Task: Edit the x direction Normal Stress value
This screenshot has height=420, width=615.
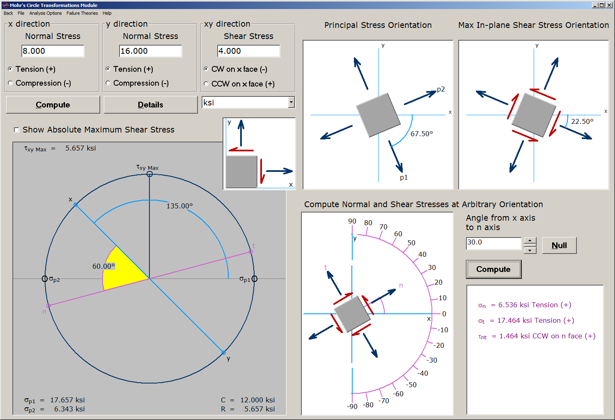Action: coord(53,50)
